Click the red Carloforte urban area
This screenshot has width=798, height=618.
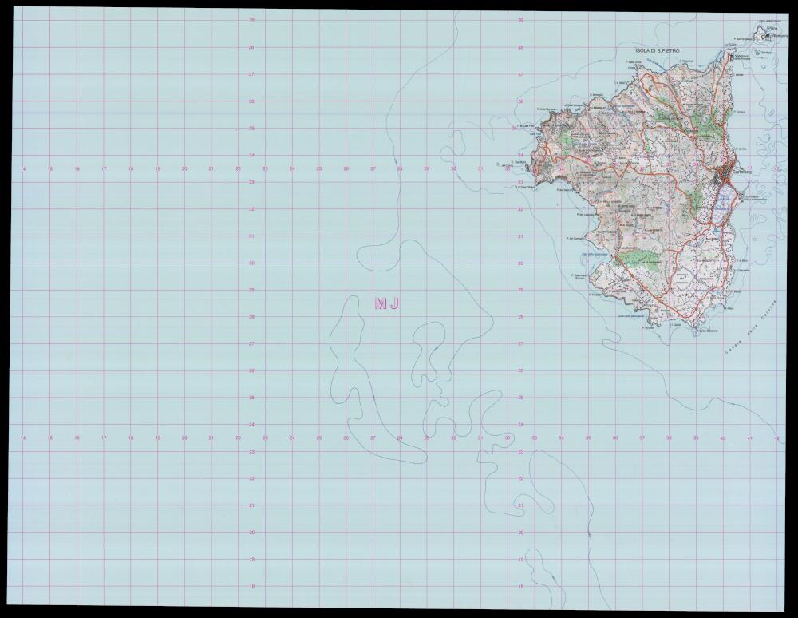[x=725, y=172]
